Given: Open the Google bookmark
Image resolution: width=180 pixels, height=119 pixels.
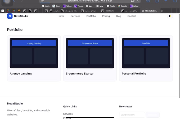Looking at the screenshot, I should coord(122,6).
